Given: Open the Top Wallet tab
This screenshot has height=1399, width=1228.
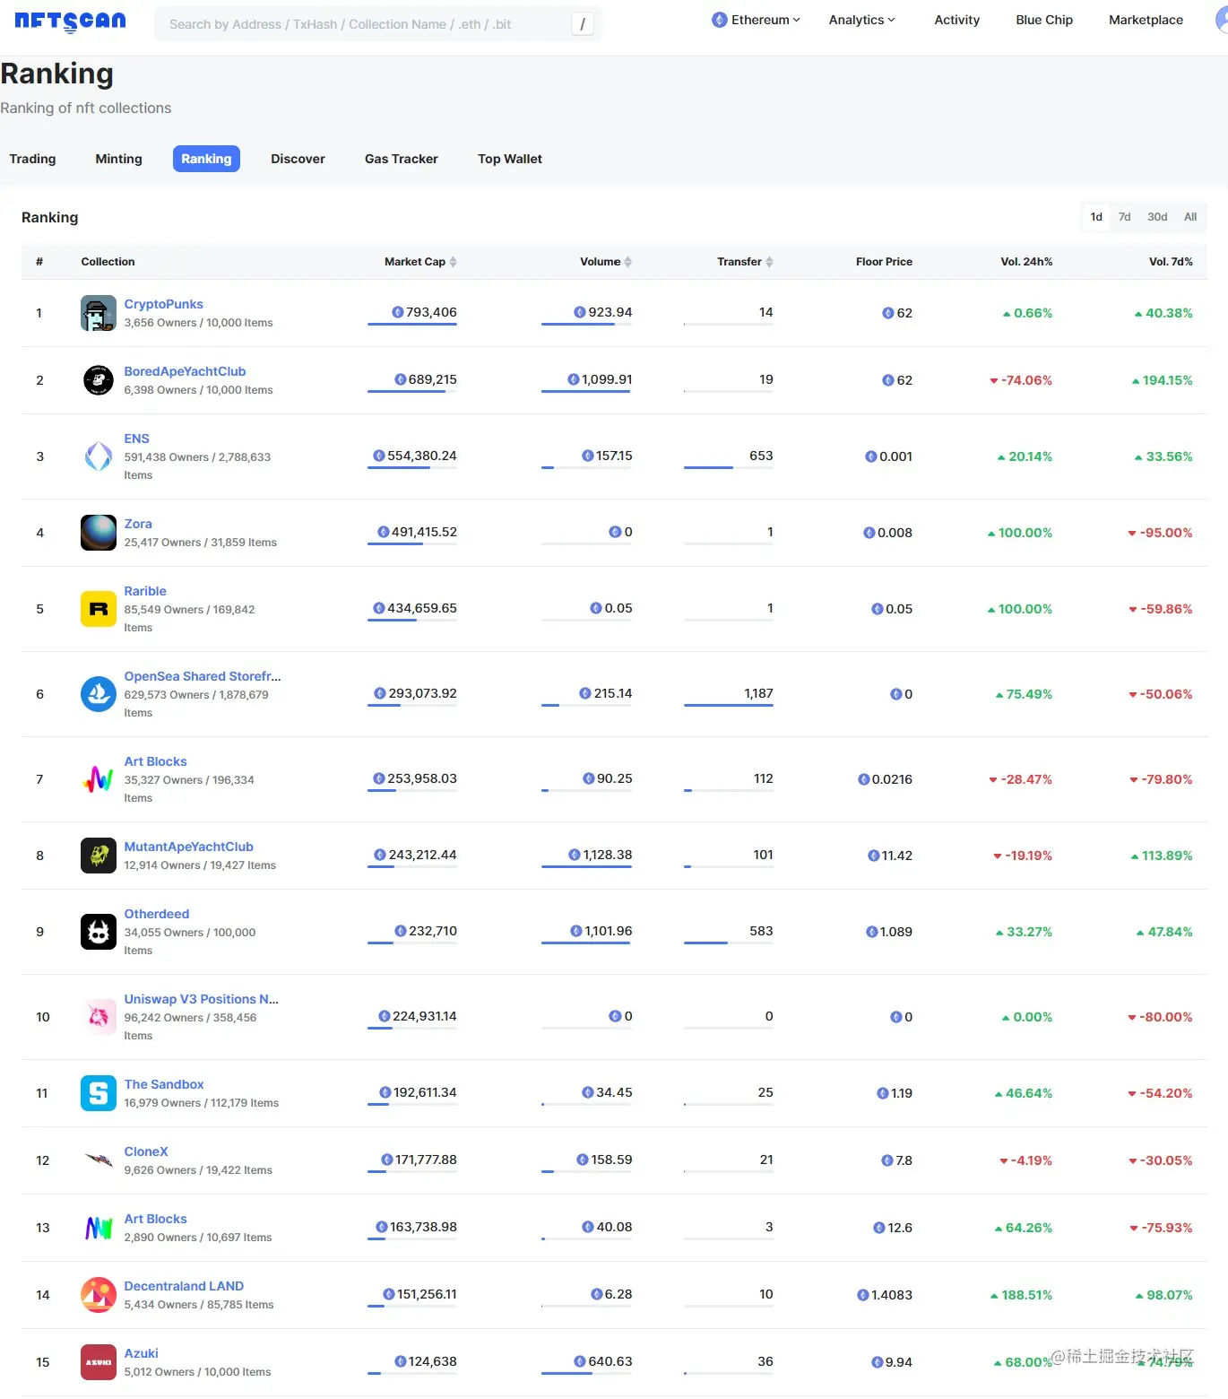Looking at the screenshot, I should pyautogui.click(x=510, y=159).
